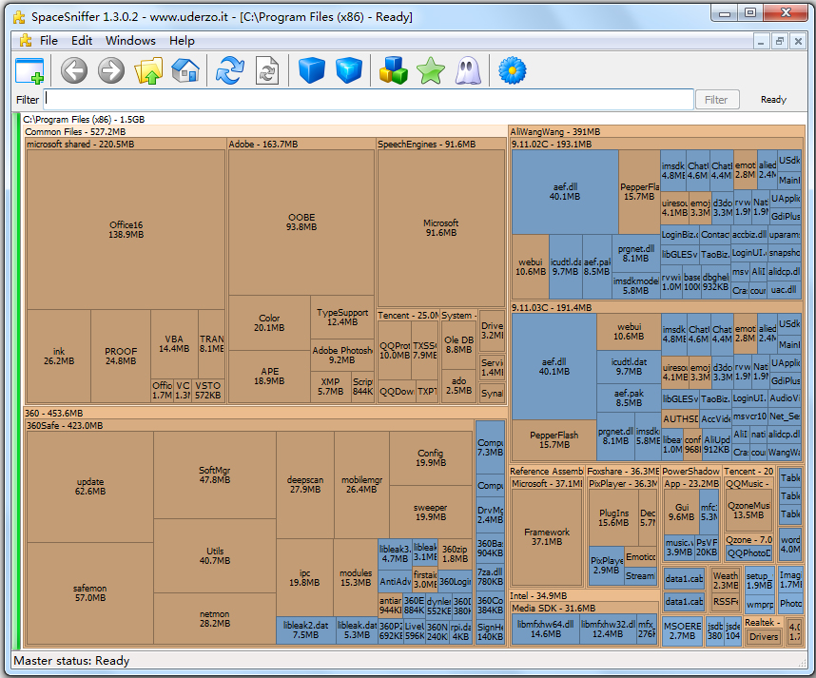Viewport: 816px width, 678px height.
Task: Go forward with the right arrow icon
Action: coord(111,70)
